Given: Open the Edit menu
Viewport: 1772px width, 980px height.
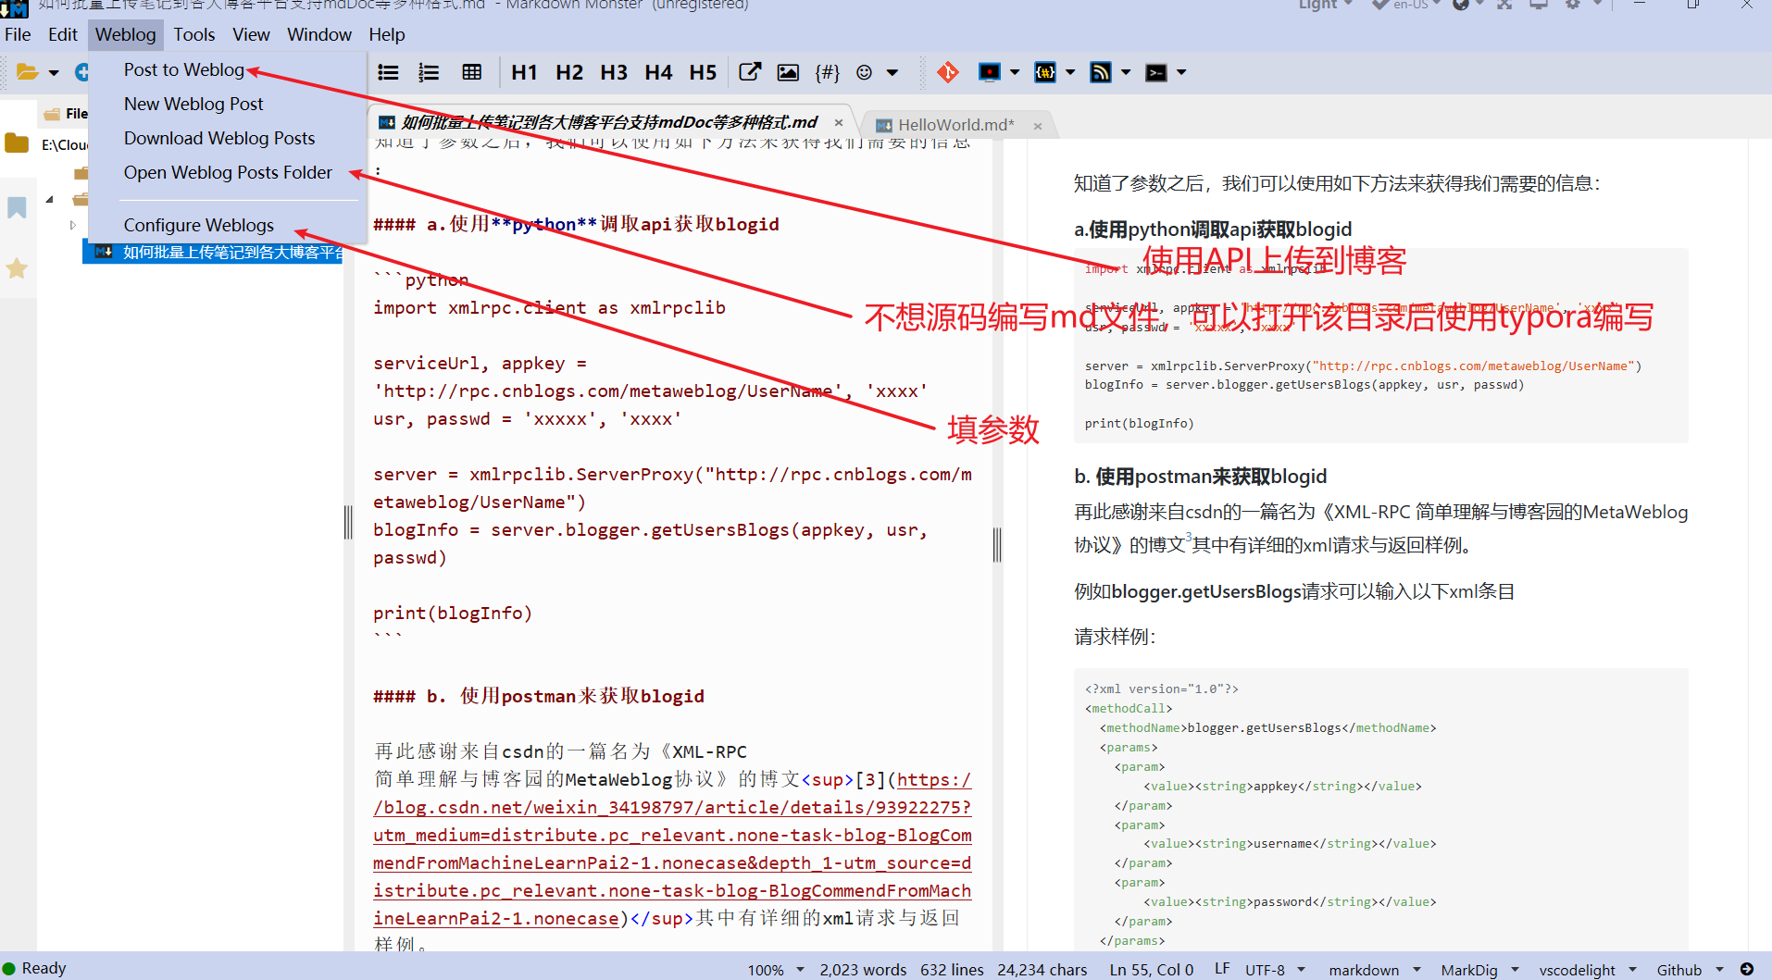Looking at the screenshot, I should (x=63, y=34).
